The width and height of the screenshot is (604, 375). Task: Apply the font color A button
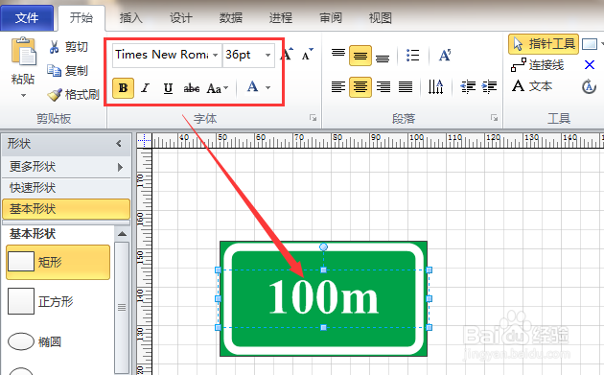click(253, 87)
